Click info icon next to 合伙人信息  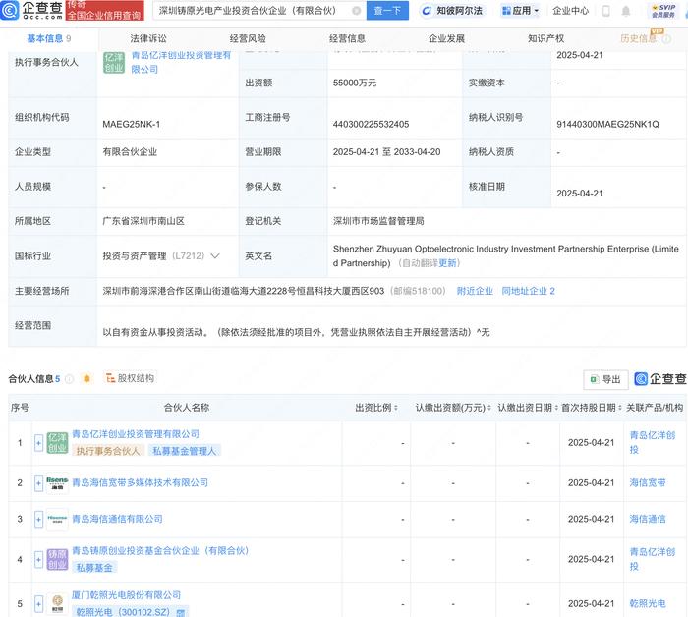click(x=69, y=379)
